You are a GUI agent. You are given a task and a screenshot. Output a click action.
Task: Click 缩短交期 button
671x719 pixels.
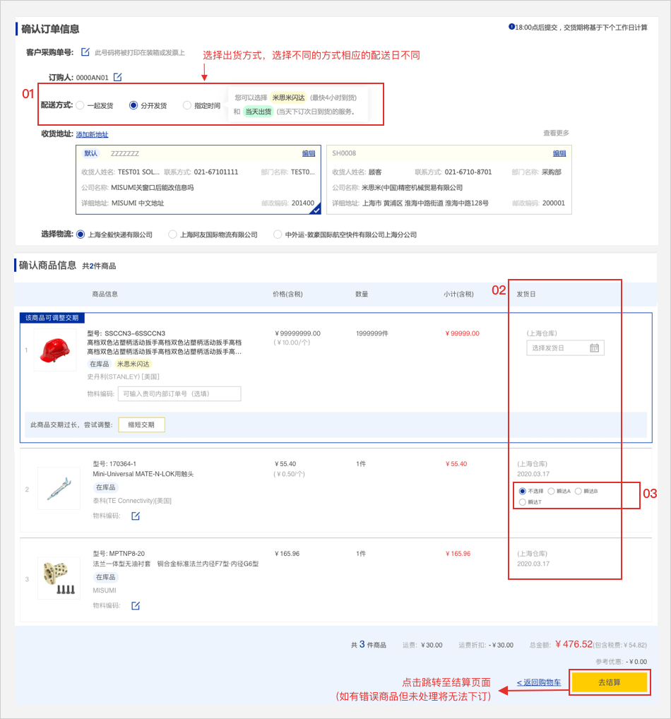pyautogui.click(x=141, y=425)
